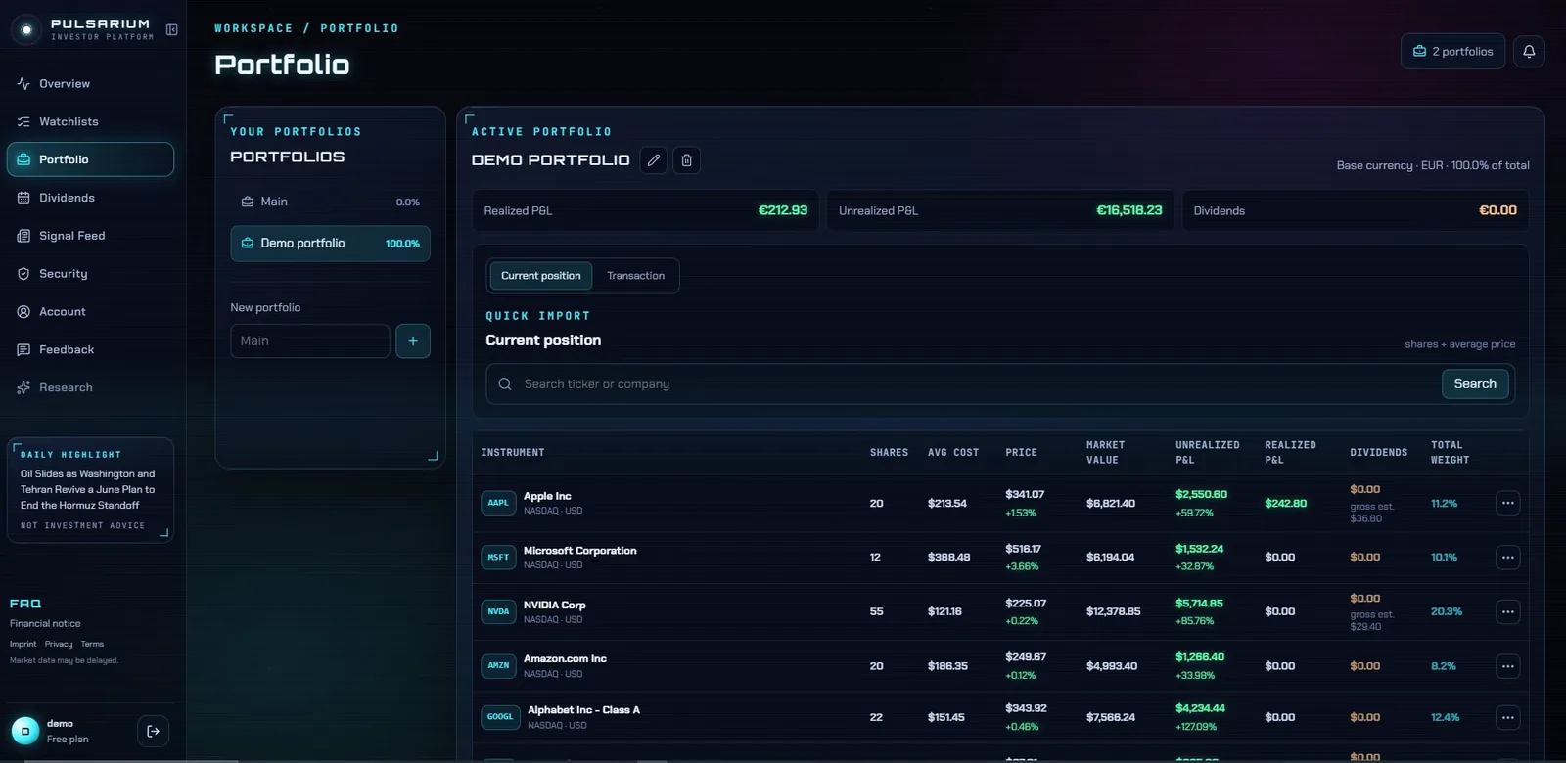Screen dimensions: 1566x763
Task: Collapse the sidebar panel icon
Action: click(x=172, y=29)
